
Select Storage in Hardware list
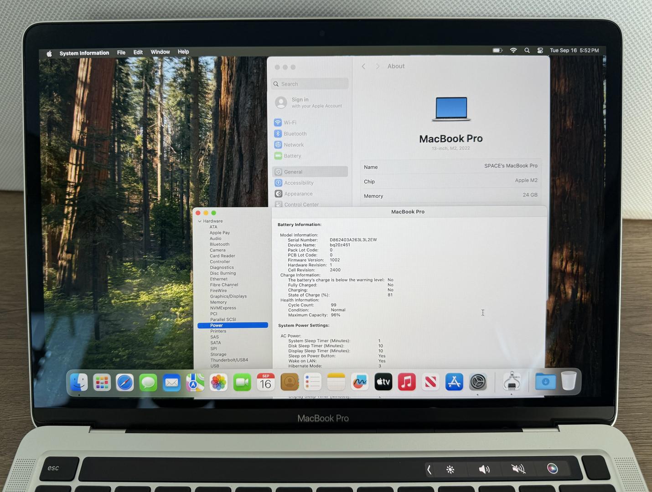click(x=218, y=354)
